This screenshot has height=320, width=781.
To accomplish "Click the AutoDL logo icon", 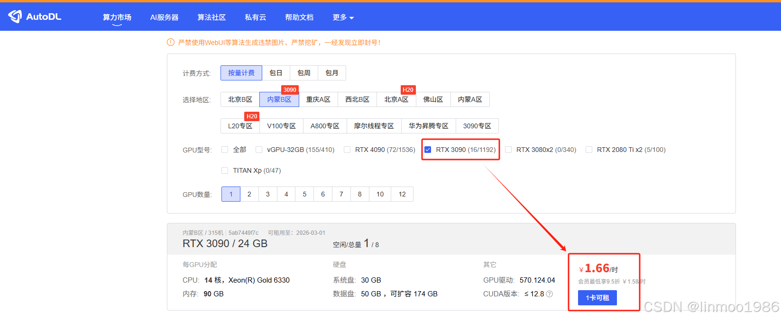I will pyautogui.click(x=15, y=17).
